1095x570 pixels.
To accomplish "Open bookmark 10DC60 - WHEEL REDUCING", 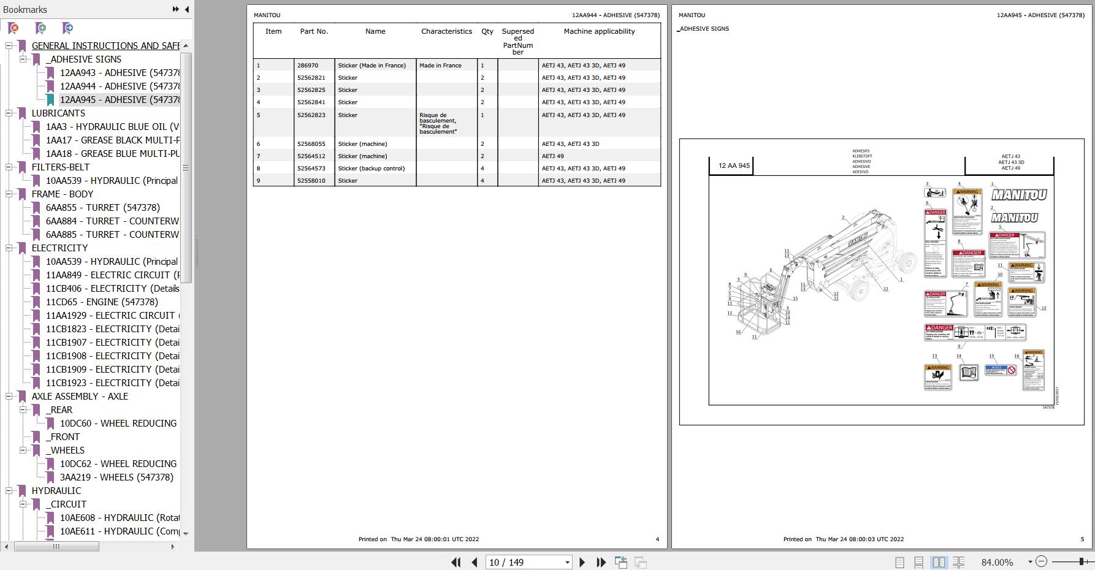I will [118, 424].
